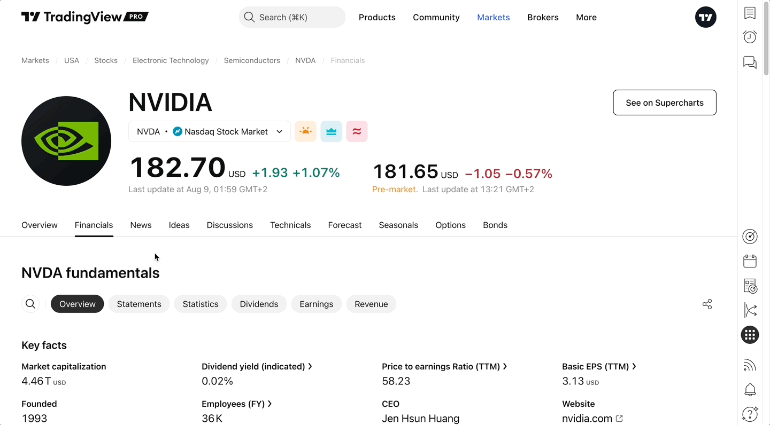
Task: Select the Statistics fundamentals pill
Action: click(x=201, y=304)
